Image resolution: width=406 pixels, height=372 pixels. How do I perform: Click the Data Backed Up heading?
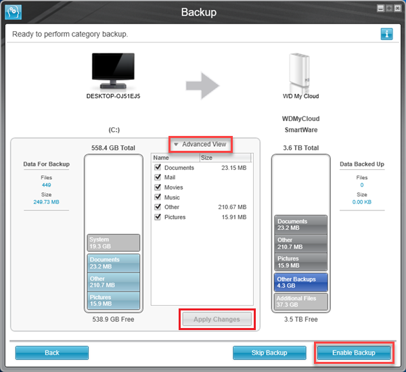coord(362,164)
